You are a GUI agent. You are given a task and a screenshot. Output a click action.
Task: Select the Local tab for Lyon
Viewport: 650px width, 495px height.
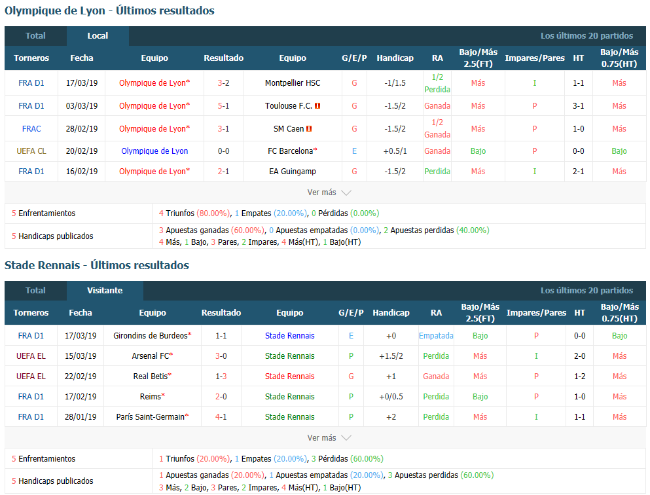point(98,36)
